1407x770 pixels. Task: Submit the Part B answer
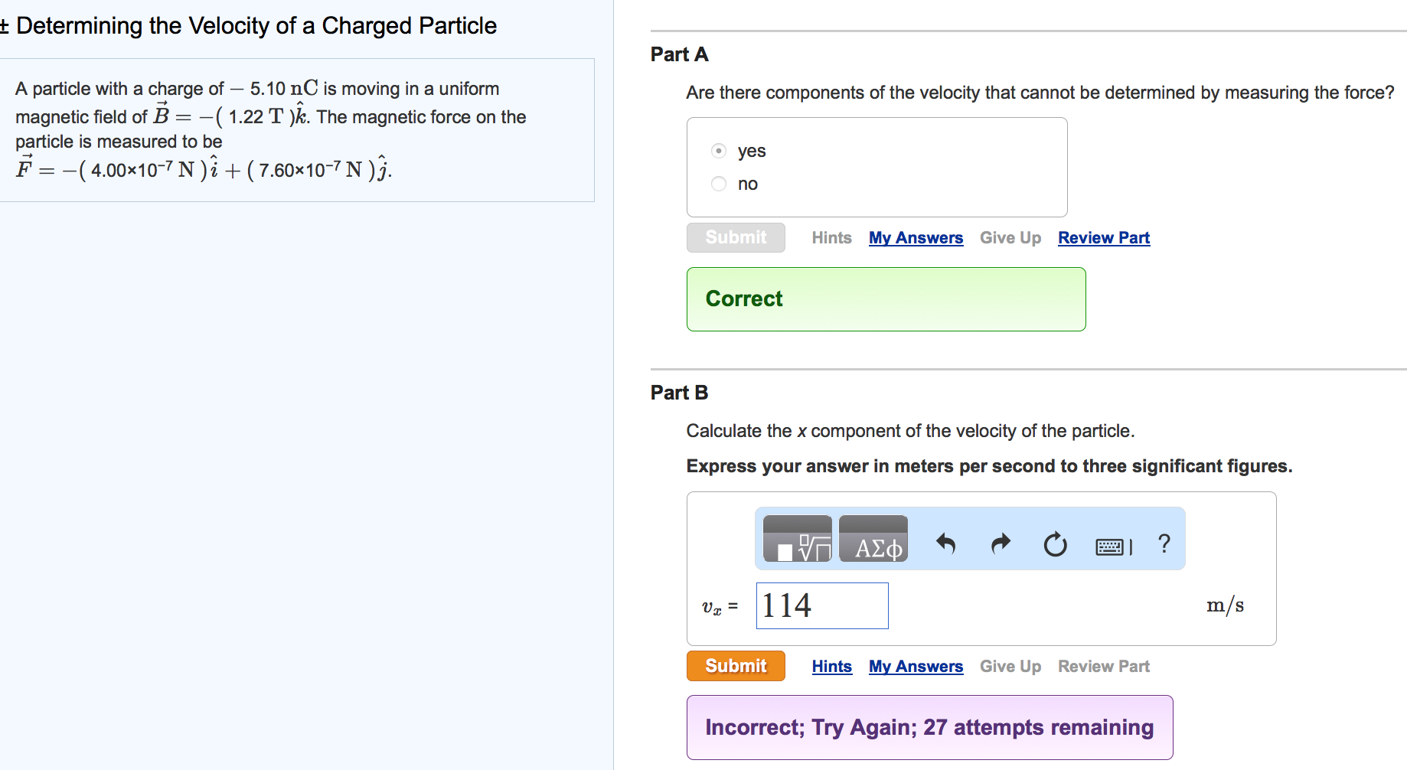735,666
